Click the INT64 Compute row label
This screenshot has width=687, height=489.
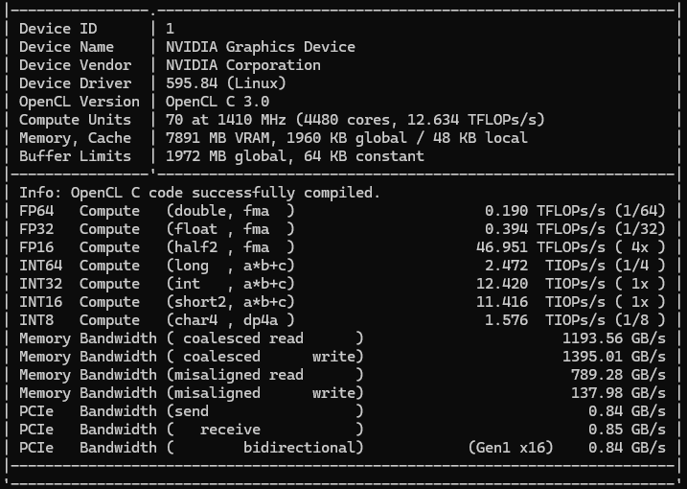click(x=80, y=266)
